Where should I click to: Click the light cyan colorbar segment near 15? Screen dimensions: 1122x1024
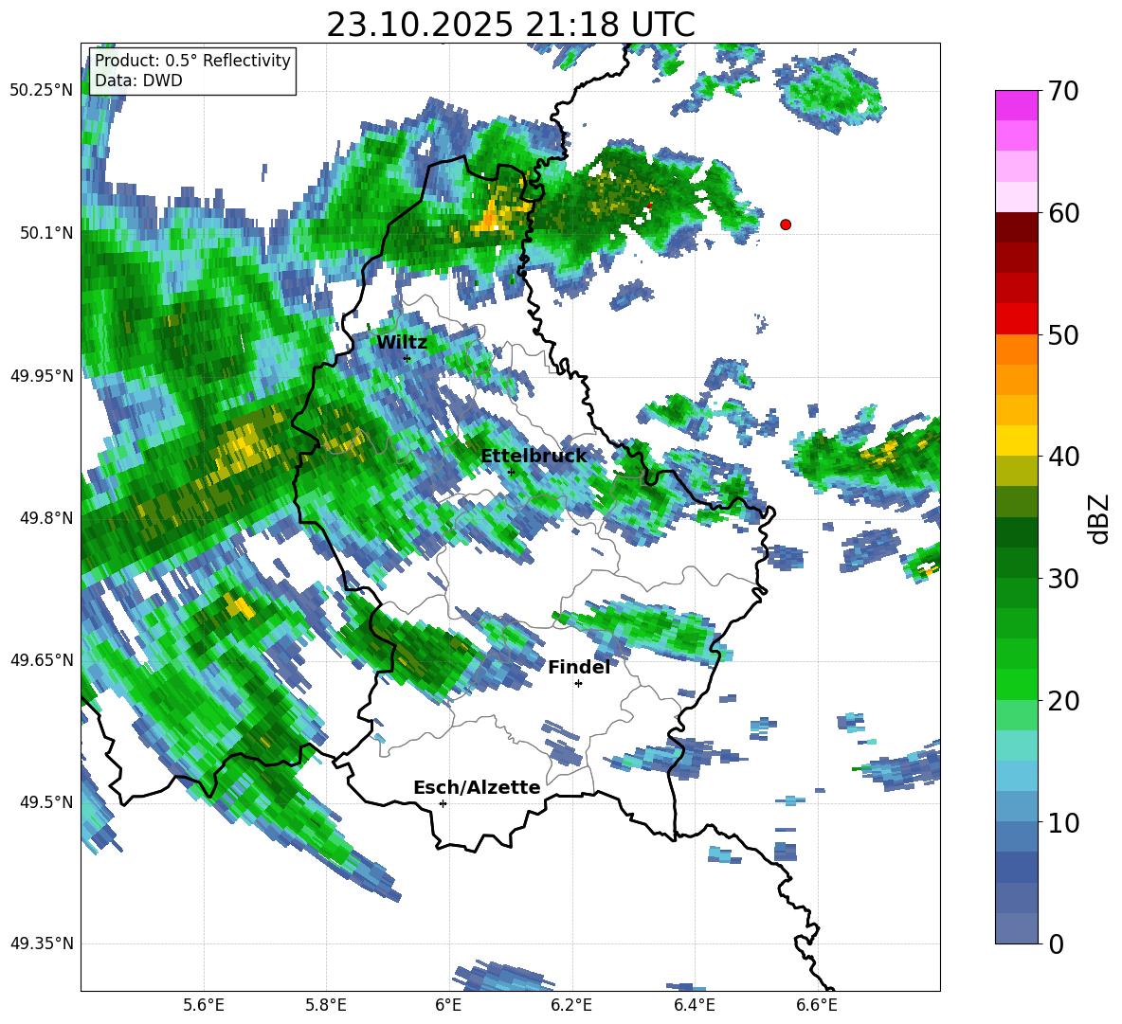1016,746
